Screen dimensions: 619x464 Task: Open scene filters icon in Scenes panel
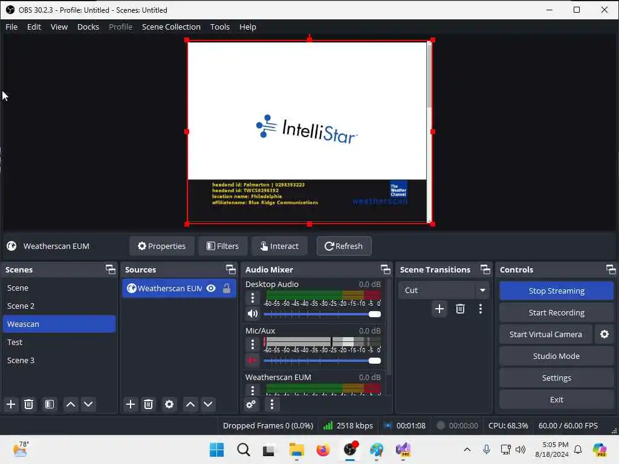(x=50, y=404)
